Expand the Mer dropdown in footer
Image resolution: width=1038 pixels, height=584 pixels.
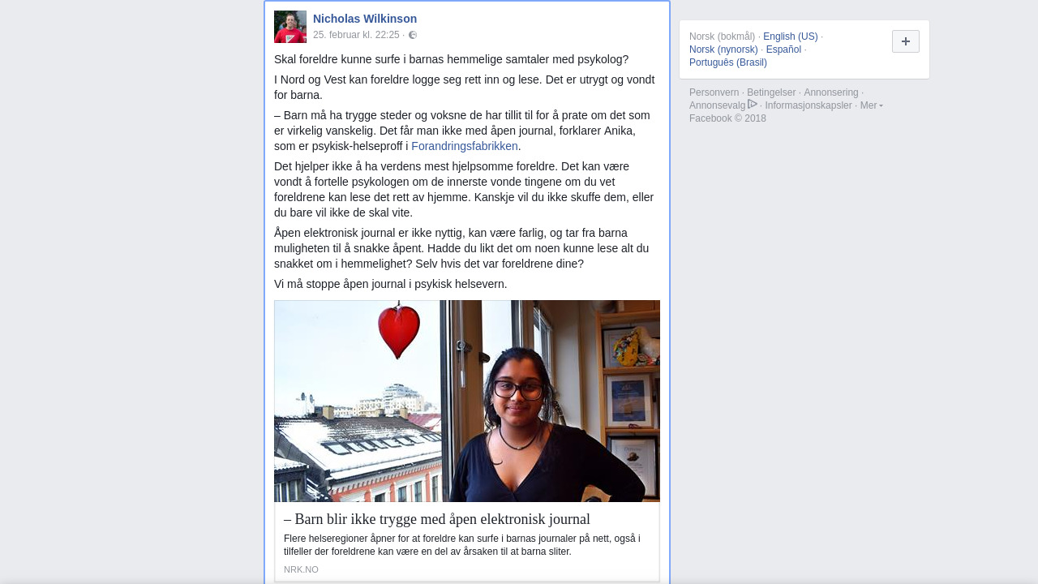[872, 105]
